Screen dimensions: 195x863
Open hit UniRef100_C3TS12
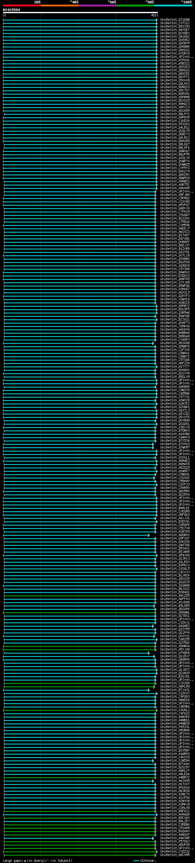point(175,23)
